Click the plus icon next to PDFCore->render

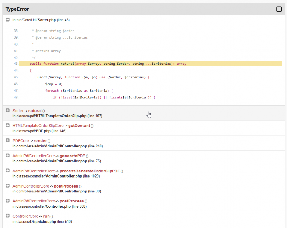(8, 141)
